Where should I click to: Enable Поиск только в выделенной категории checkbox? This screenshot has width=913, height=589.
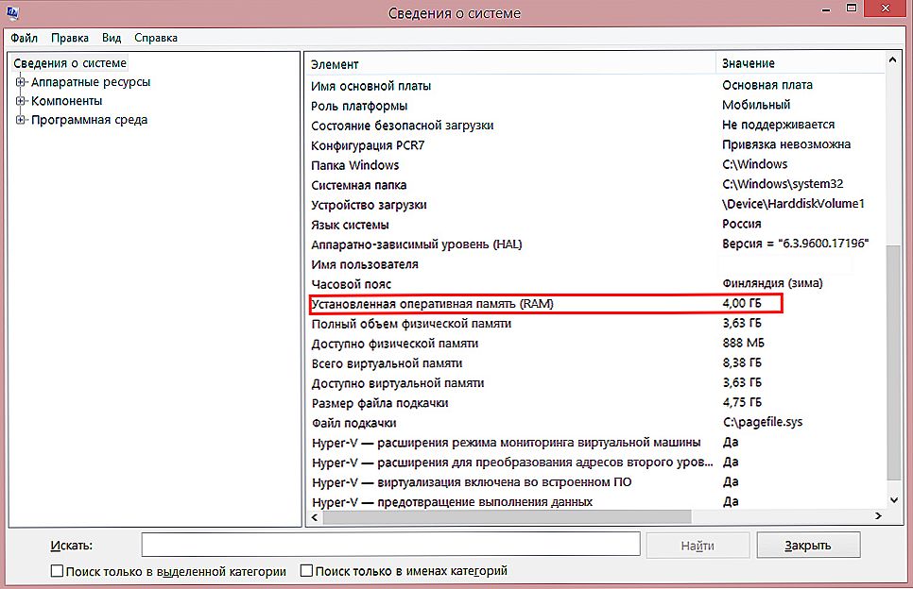click(x=57, y=571)
